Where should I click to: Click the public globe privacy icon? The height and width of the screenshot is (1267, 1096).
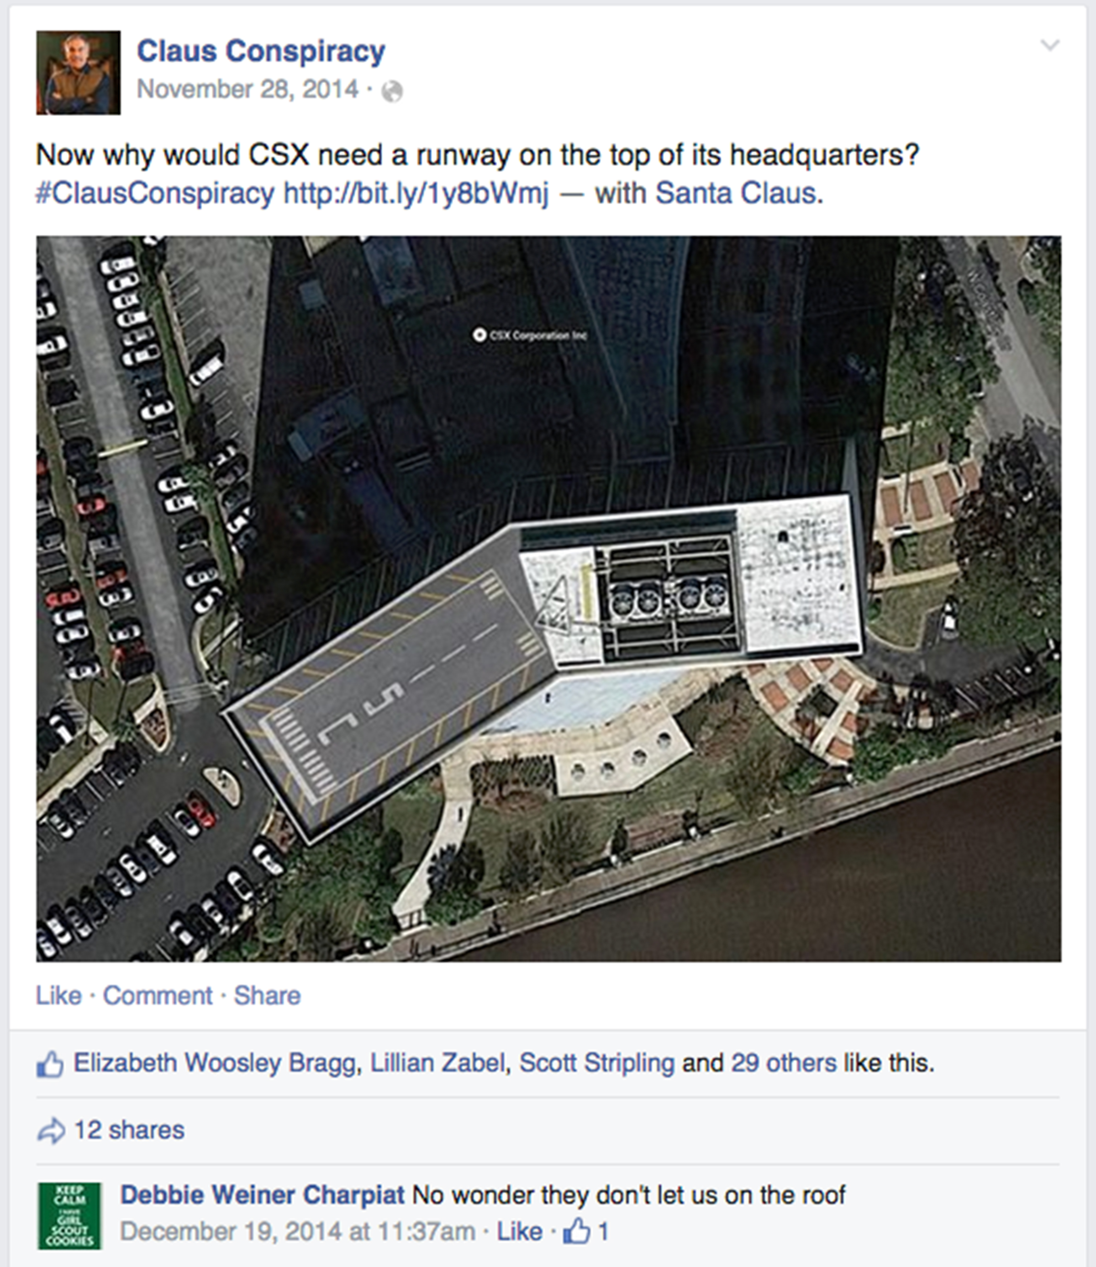tap(392, 92)
